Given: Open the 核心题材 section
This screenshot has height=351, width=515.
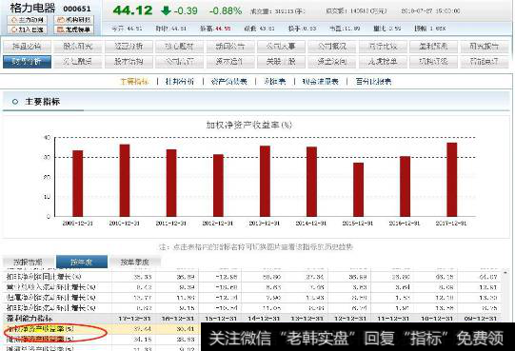Looking at the screenshot, I should (x=180, y=47).
